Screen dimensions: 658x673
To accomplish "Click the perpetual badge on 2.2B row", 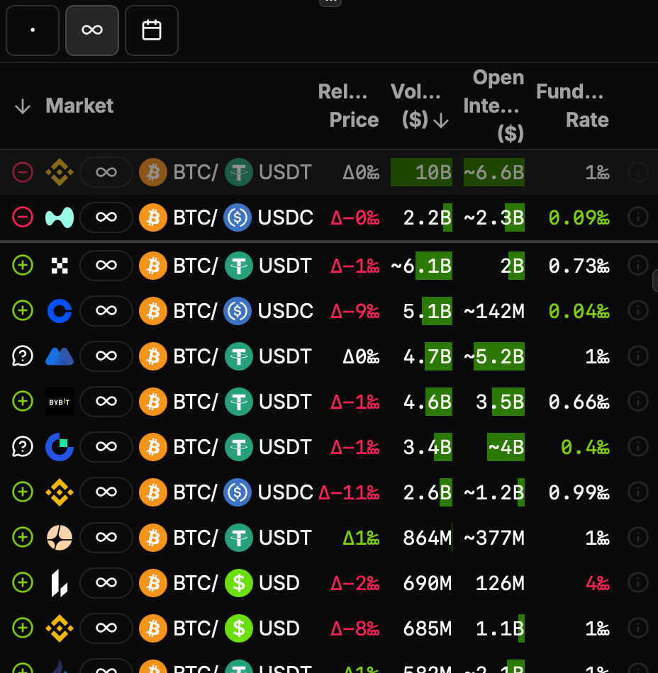I will (106, 217).
